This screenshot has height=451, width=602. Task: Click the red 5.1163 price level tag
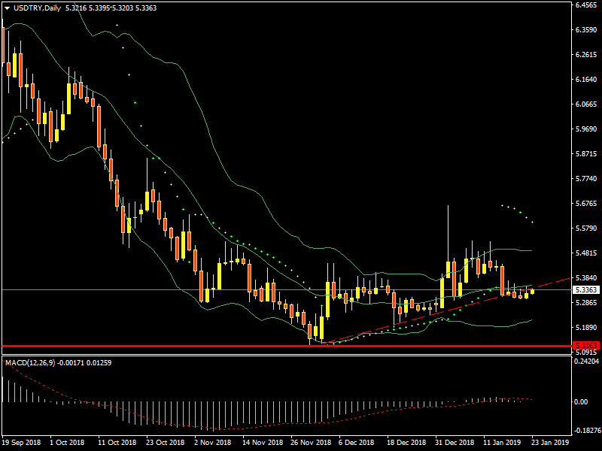coord(586,346)
